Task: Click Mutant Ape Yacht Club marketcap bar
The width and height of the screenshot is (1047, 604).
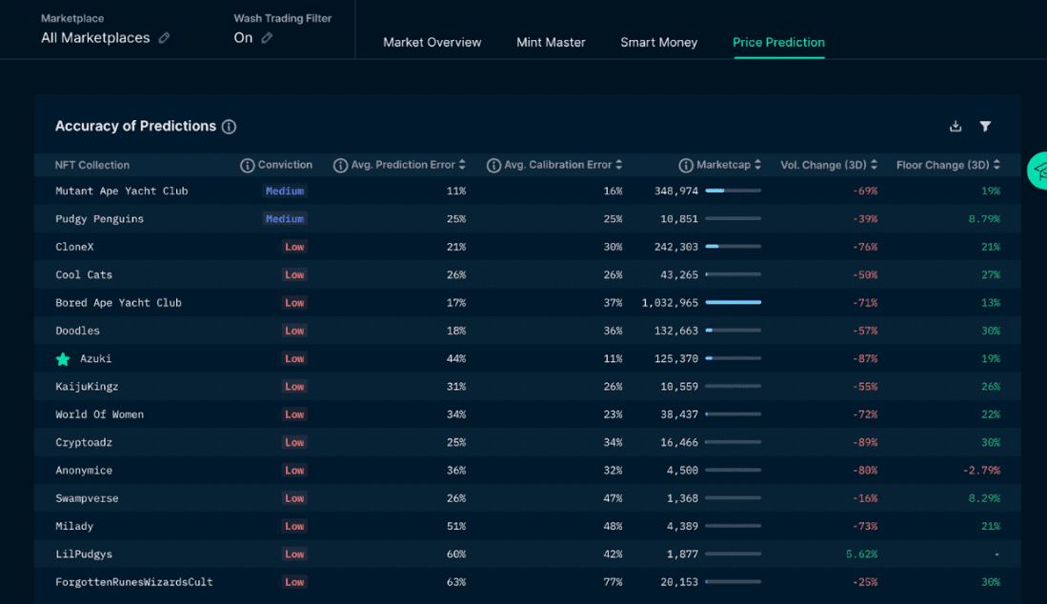Action: (x=734, y=191)
